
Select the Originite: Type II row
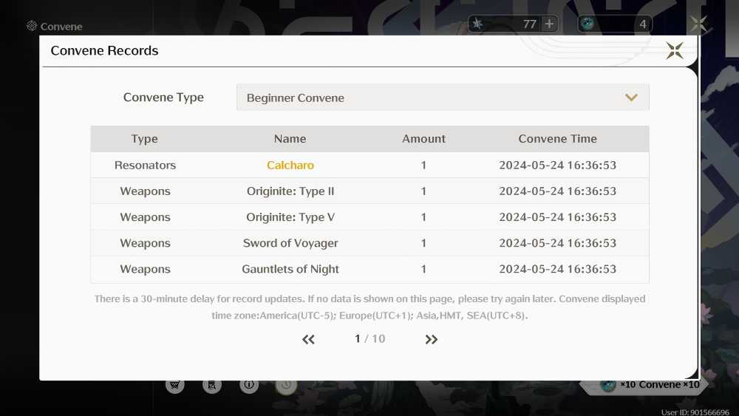pos(369,191)
